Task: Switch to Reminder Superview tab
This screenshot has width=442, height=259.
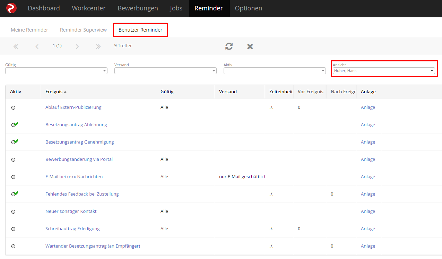Action: click(x=83, y=30)
